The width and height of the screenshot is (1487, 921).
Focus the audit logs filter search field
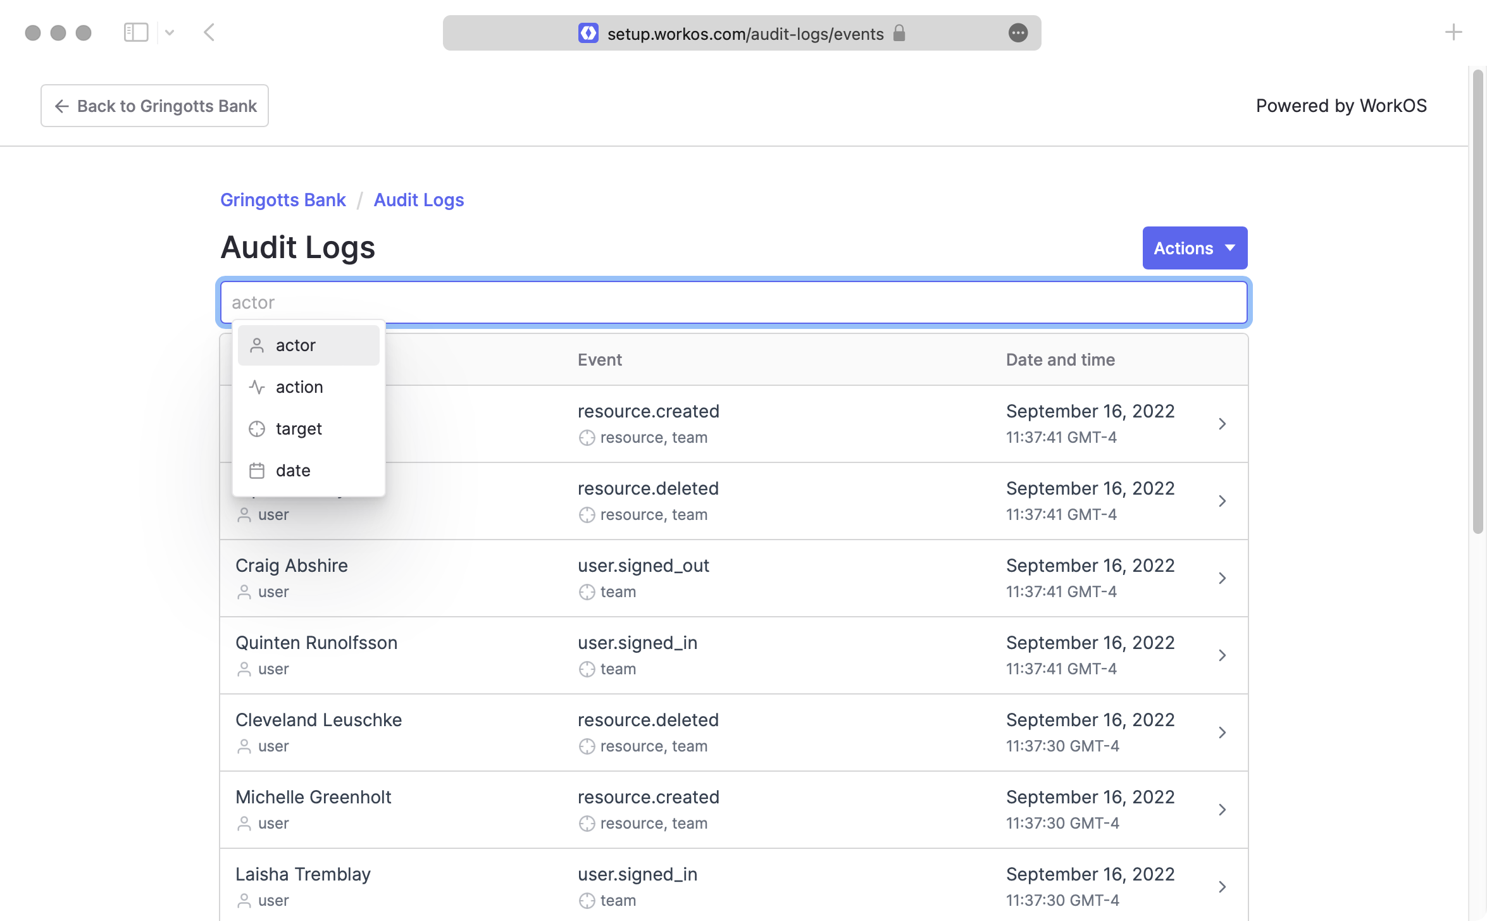click(x=734, y=302)
